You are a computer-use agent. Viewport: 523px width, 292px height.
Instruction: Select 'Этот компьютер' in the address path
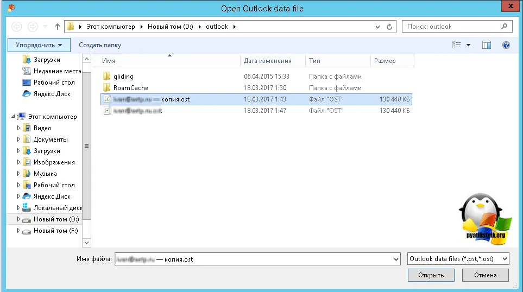pyautogui.click(x=110, y=27)
